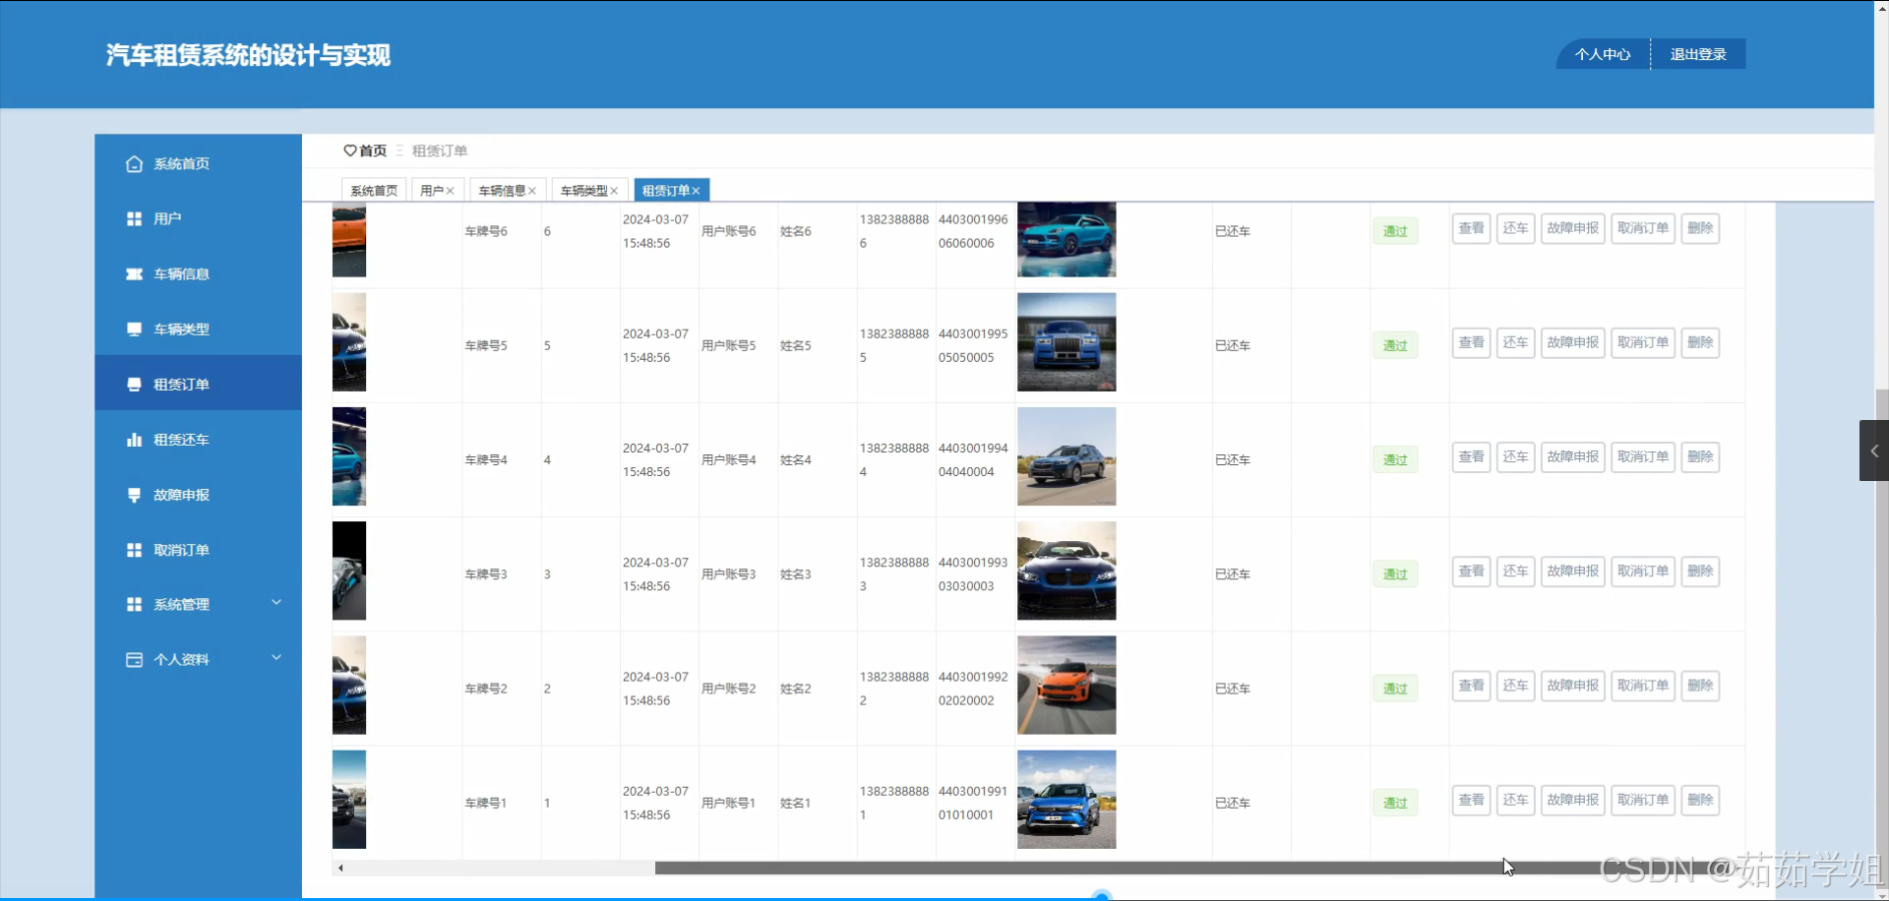1889x901 pixels.
Task: Click the card icon beside 个人资料
Action: [134, 660]
